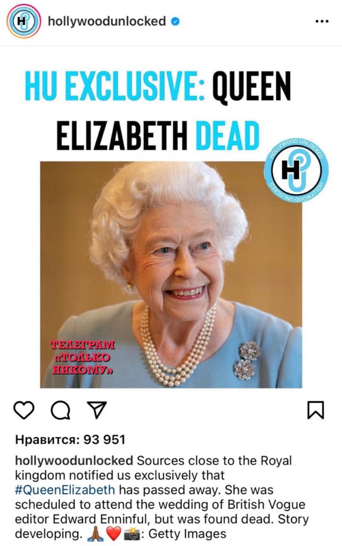The height and width of the screenshot is (546, 342).
Task: Tap the 'DEAD' word in headline
Action: click(x=227, y=136)
